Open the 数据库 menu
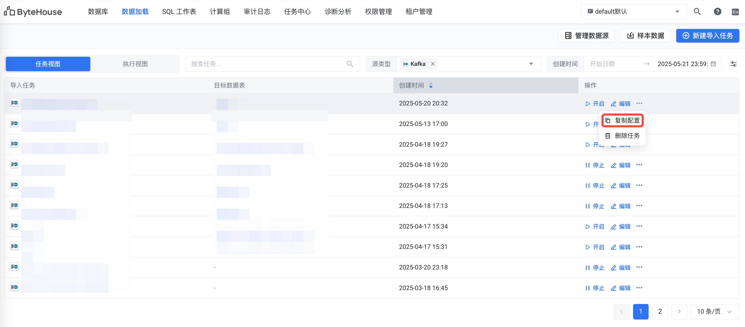The width and height of the screenshot is (745, 327). click(x=98, y=12)
